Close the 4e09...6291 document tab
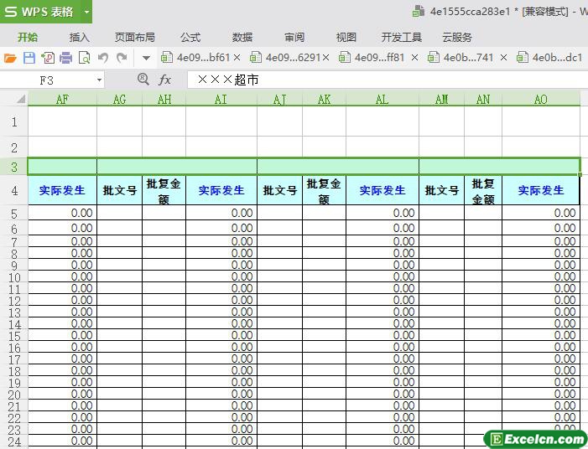 point(326,58)
